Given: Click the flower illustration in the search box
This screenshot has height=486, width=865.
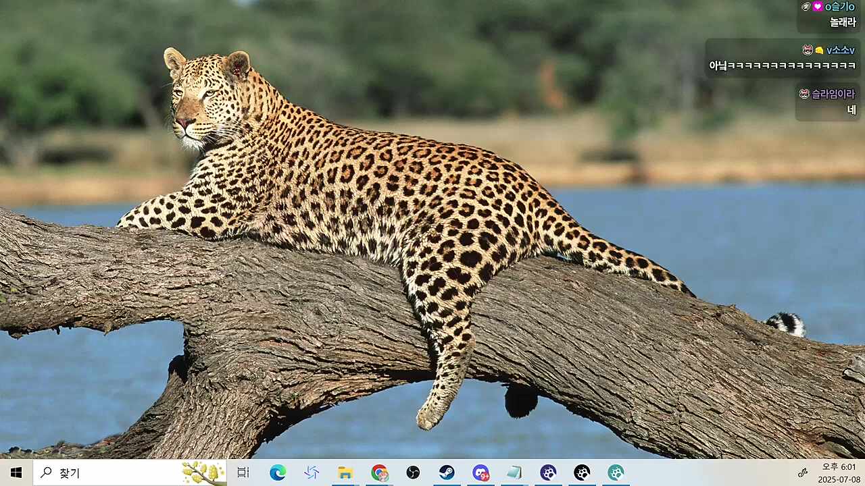Looking at the screenshot, I should tap(203, 473).
